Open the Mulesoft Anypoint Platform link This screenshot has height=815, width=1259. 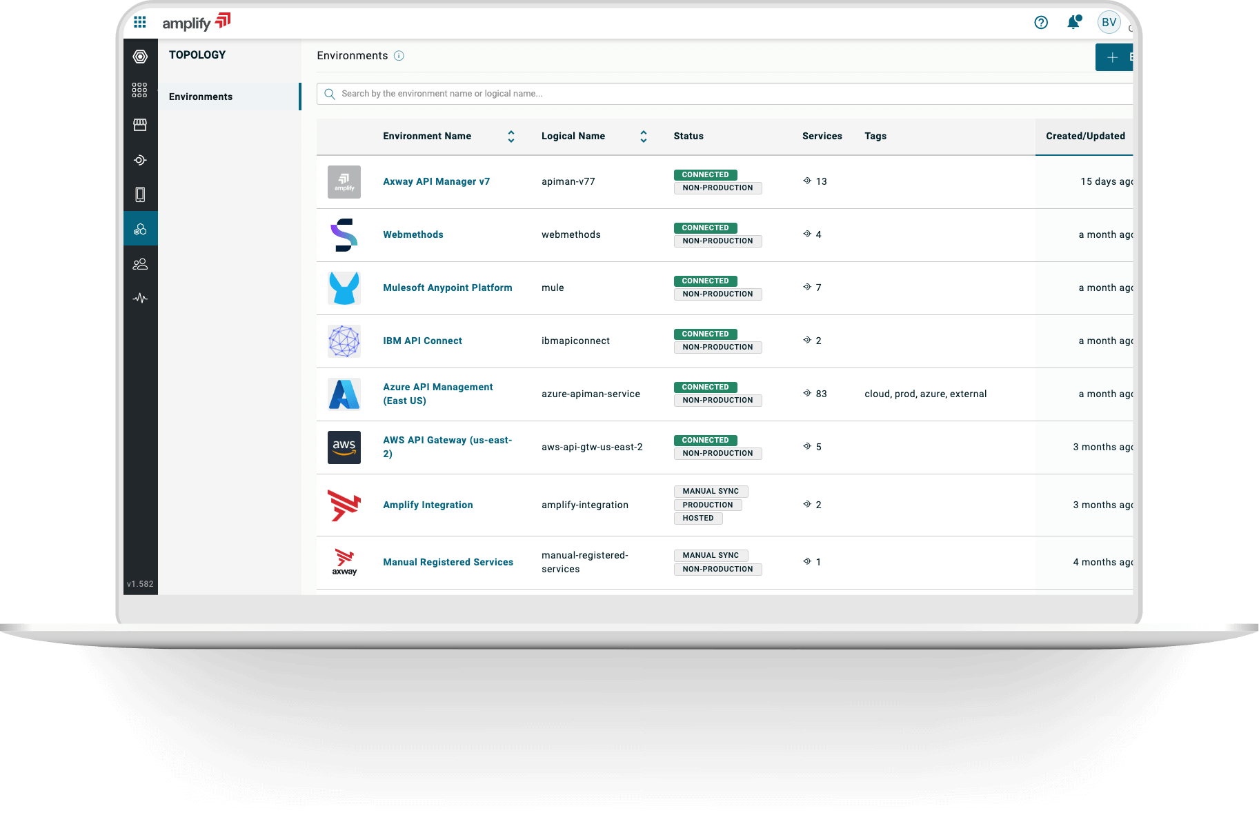pyautogui.click(x=447, y=288)
